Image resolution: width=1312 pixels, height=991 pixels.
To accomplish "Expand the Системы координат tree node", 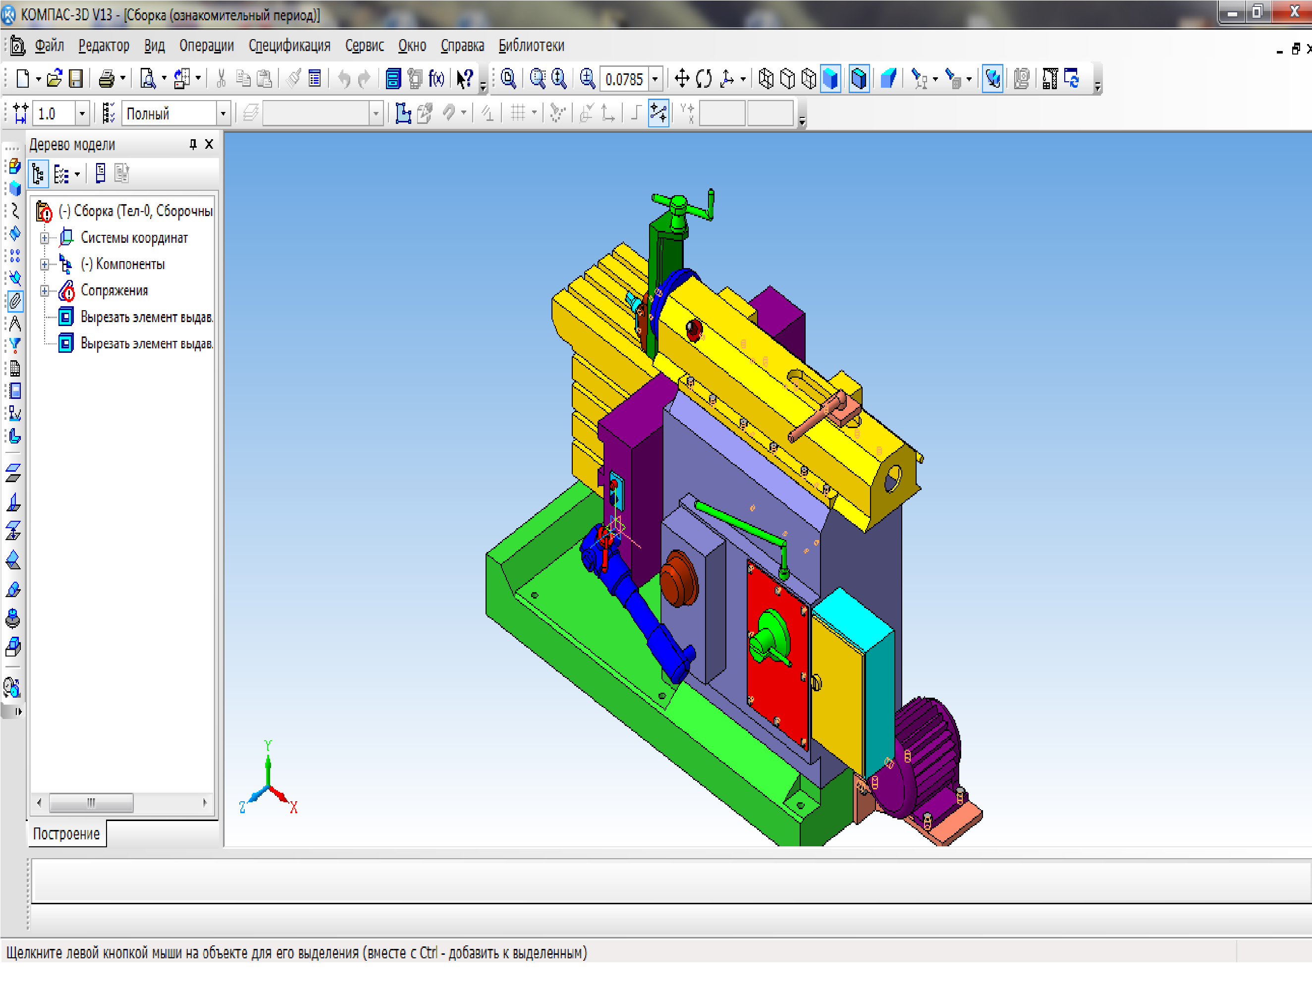I will [x=45, y=238].
